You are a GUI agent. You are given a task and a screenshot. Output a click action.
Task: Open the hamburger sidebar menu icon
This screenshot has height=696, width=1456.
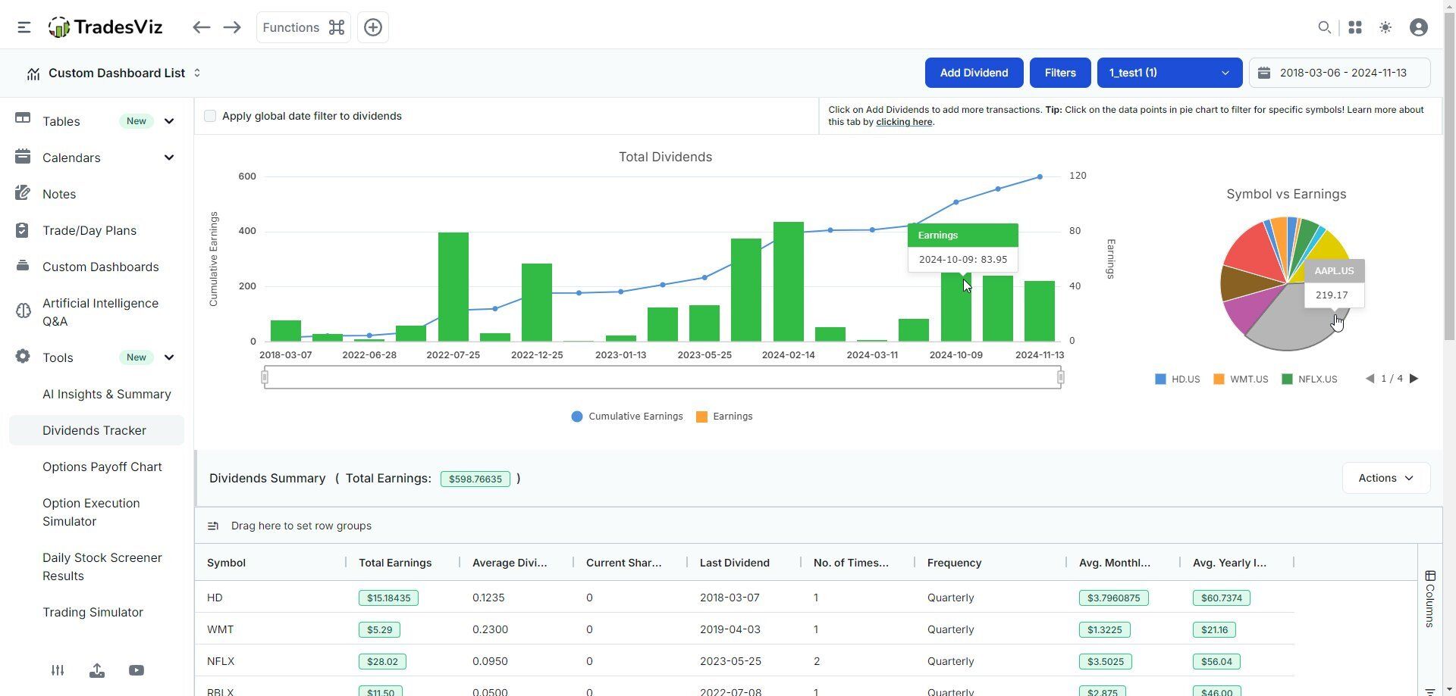(x=24, y=27)
